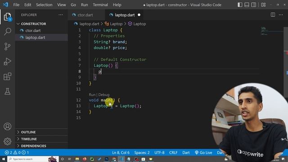
Task: Open Cortana circle on the taskbar
Action: [62, 159]
